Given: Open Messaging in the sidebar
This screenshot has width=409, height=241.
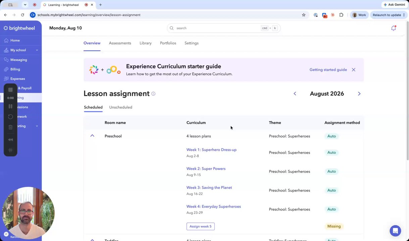Looking at the screenshot, I should pos(18,60).
